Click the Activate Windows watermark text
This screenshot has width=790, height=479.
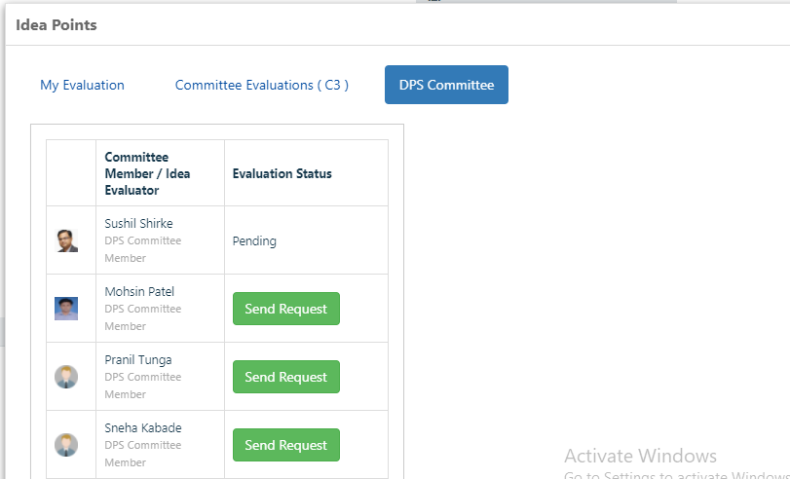pos(640,456)
